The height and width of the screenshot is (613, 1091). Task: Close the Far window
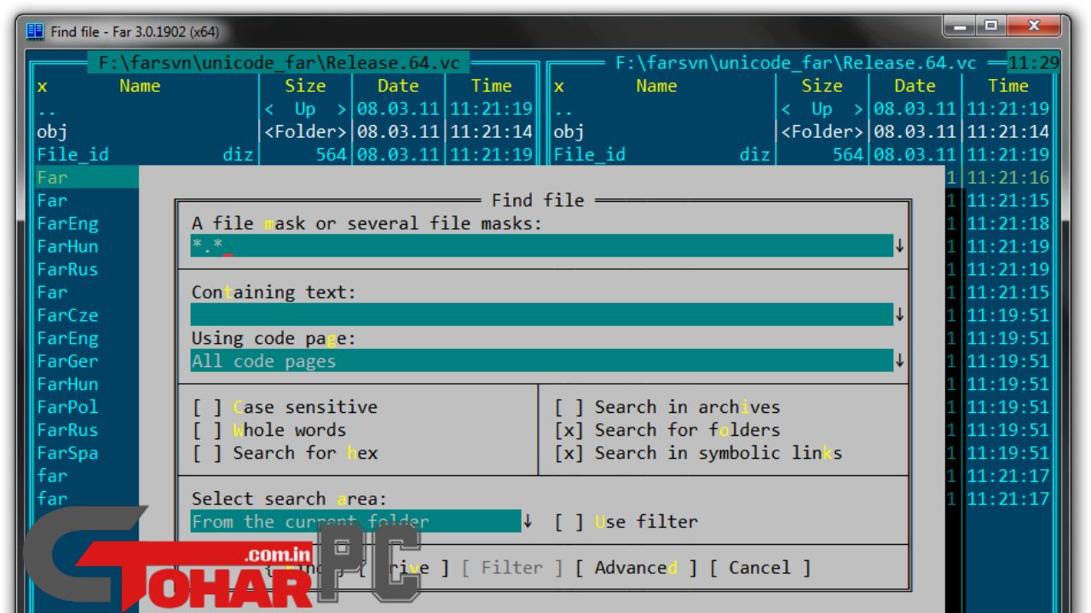click(x=1034, y=28)
